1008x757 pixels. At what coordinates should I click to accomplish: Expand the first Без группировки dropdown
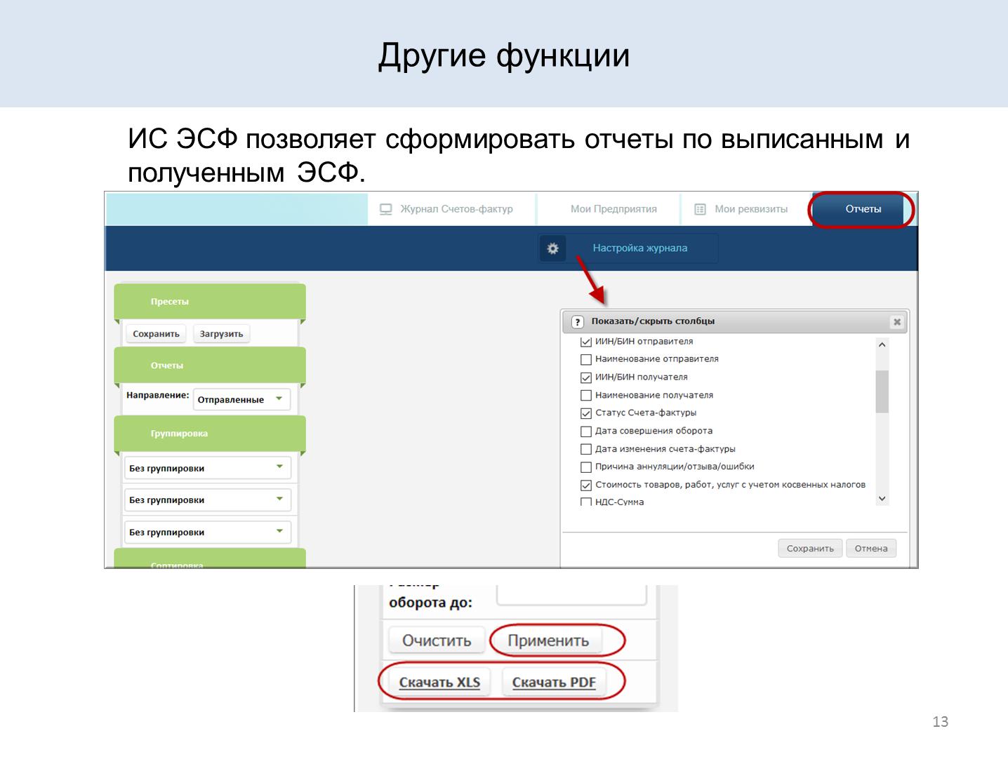tap(207, 468)
